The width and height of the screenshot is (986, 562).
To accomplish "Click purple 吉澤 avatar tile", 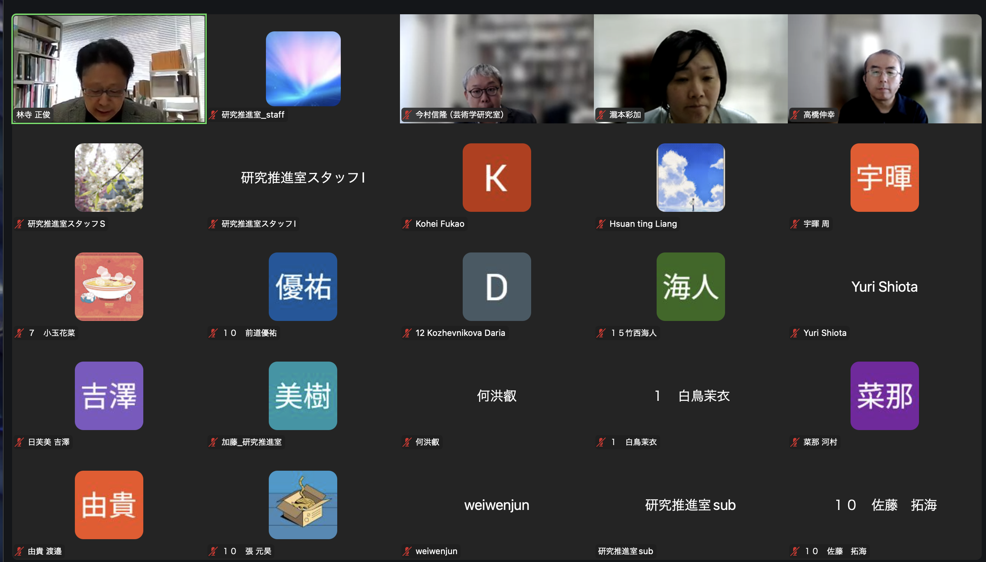I will pyautogui.click(x=109, y=395).
